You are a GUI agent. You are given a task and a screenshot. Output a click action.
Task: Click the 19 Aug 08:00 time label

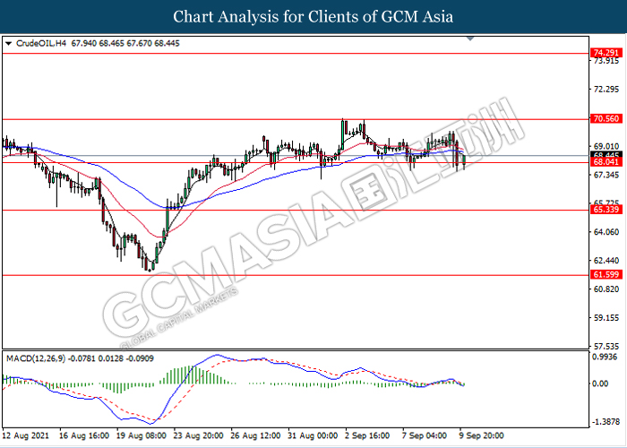tap(142, 435)
